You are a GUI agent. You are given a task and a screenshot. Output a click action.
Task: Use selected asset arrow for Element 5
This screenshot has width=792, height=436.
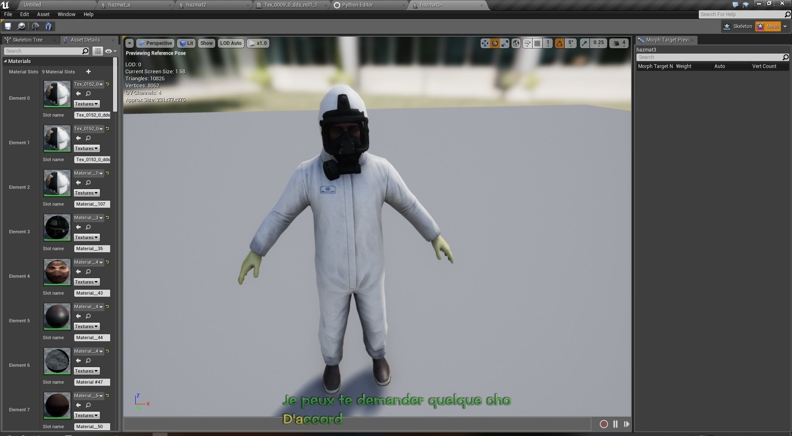(x=78, y=316)
